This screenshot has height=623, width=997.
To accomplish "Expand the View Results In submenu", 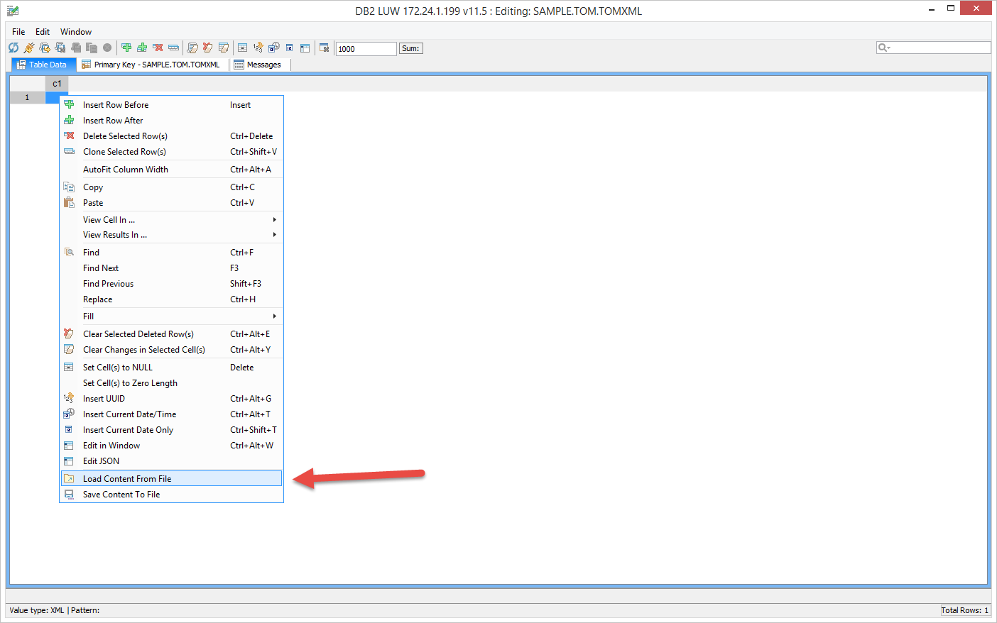I will (172, 235).
